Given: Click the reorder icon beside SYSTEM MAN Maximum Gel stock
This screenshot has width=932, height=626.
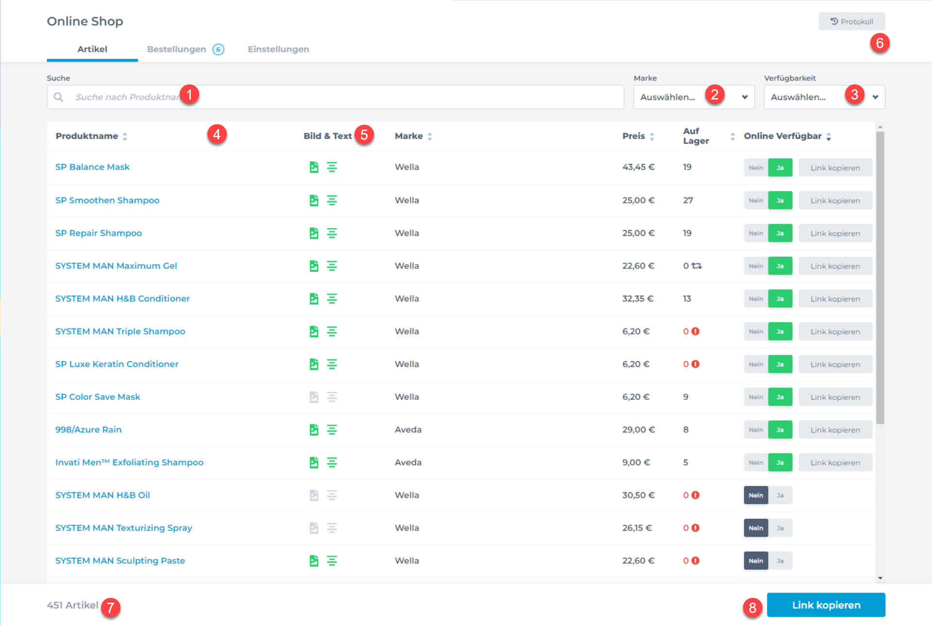Looking at the screenshot, I should [697, 266].
